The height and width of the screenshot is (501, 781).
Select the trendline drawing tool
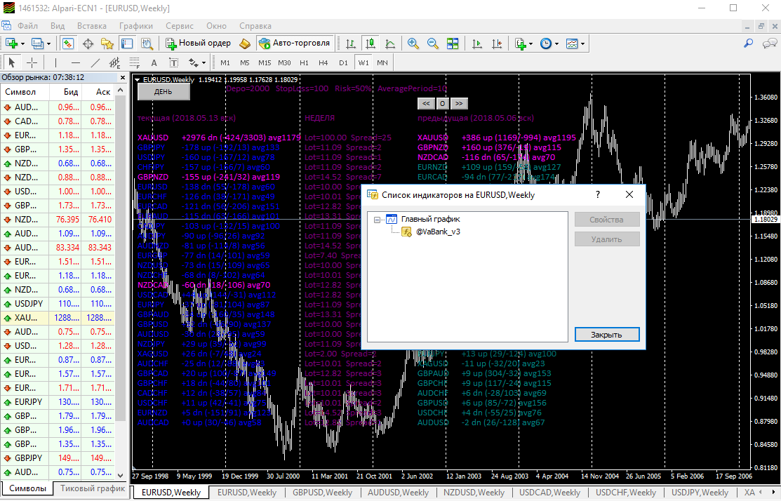[x=95, y=62]
